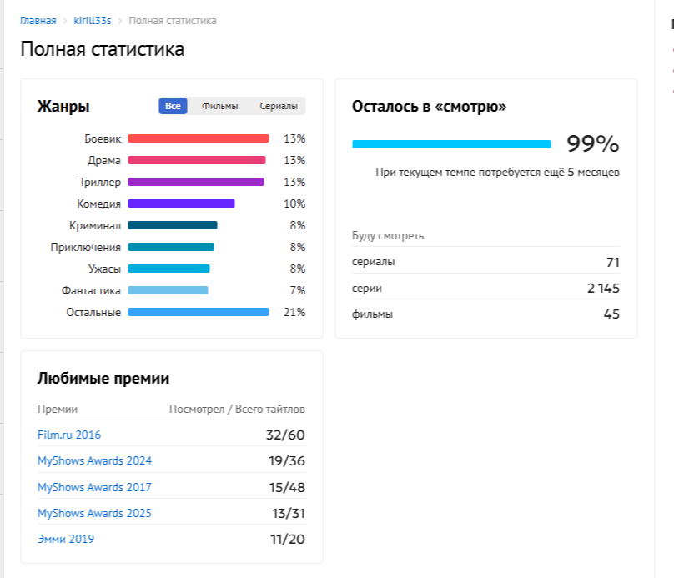Click the 99% watch progress bar
Screen dimensions: 674x578
tap(451, 144)
